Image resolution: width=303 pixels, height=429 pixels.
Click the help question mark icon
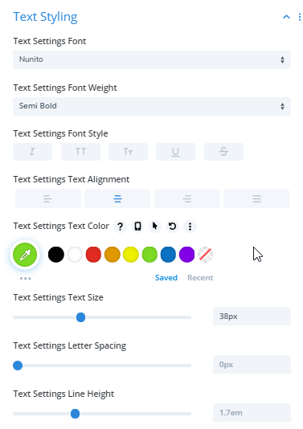120,227
